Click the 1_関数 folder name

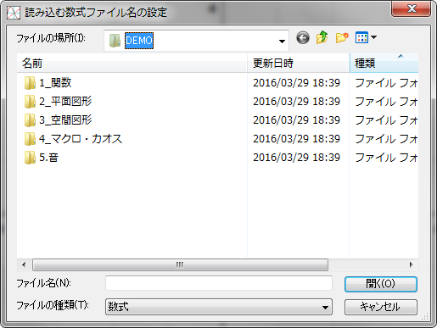(x=55, y=83)
